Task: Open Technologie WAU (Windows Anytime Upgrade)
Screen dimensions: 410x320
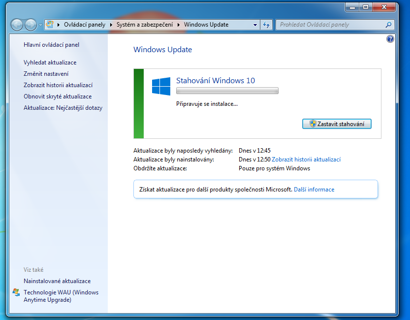Action: [61, 296]
